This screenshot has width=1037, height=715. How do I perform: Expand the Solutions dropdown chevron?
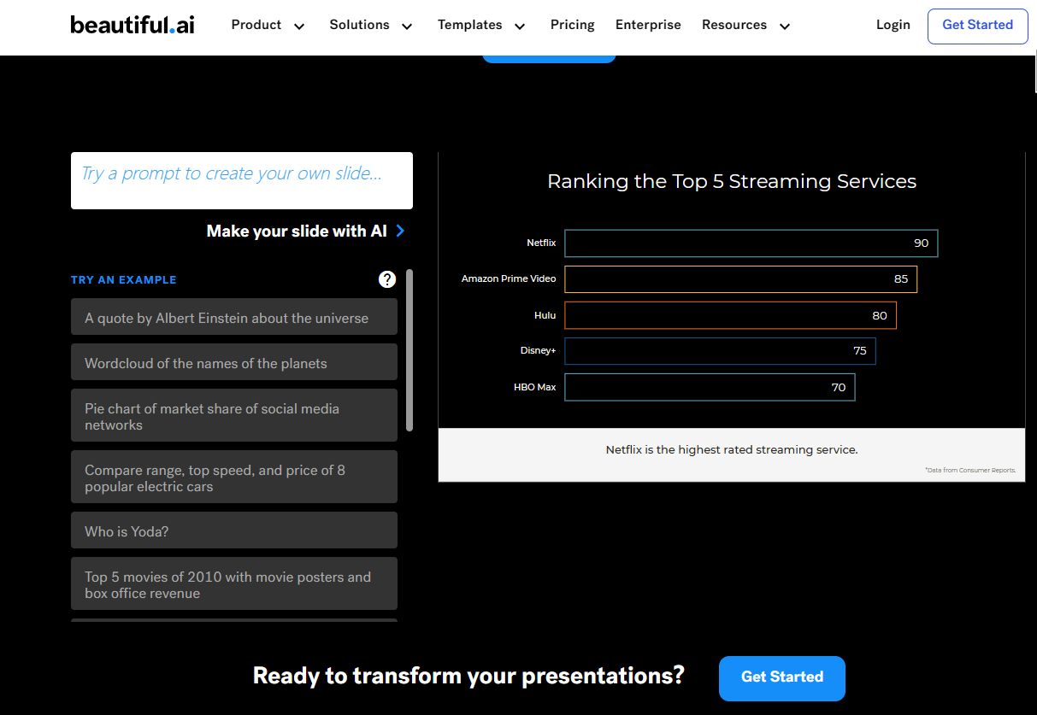coord(407,26)
